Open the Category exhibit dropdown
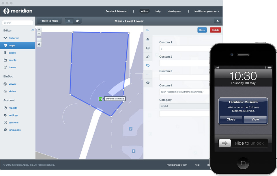This screenshot has height=176, width=277. pos(184,106)
